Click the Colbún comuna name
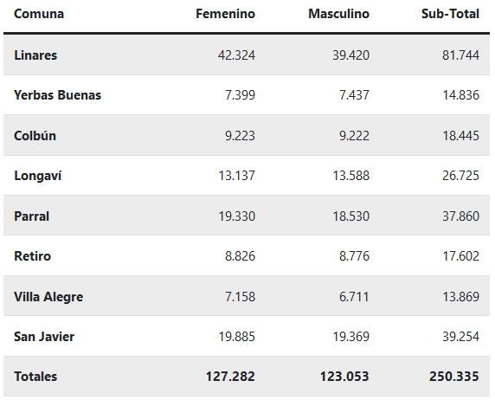This screenshot has height=400, width=495. (35, 136)
